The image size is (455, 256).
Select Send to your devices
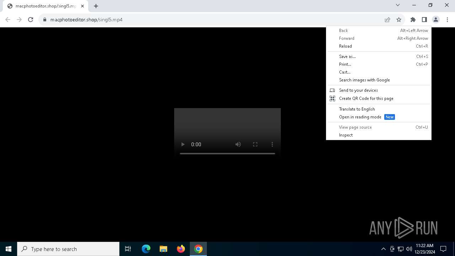(x=379, y=90)
